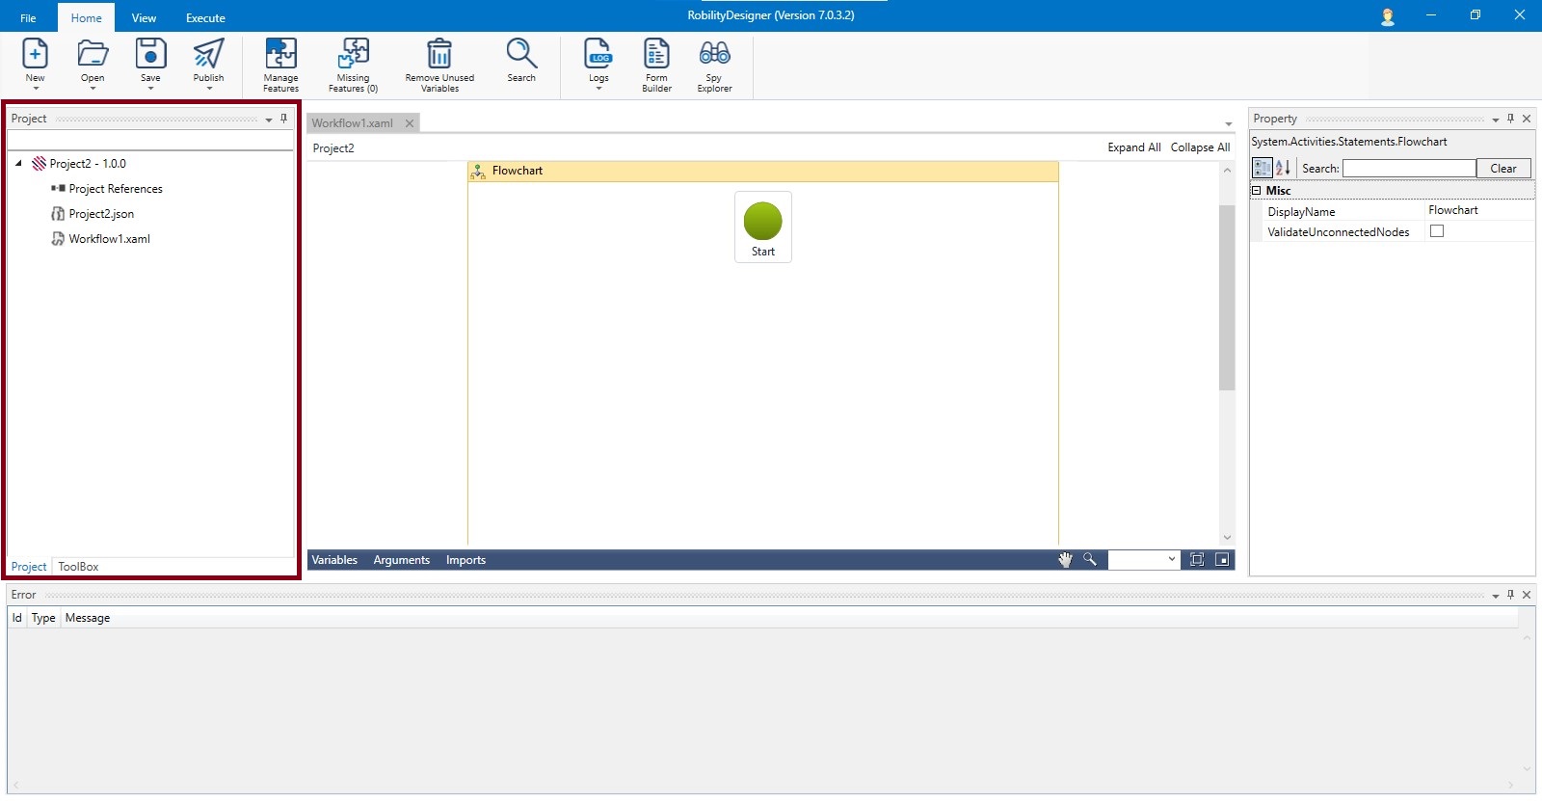Open the zoom percentage dropdown
Screen dimensions: 1542x801
click(x=1172, y=560)
